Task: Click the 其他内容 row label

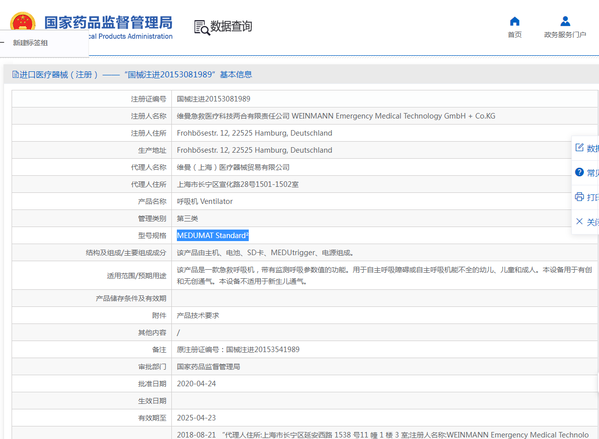Action: [x=152, y=333]
